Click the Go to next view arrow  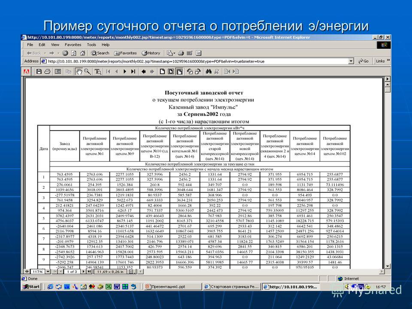[152, 72]
